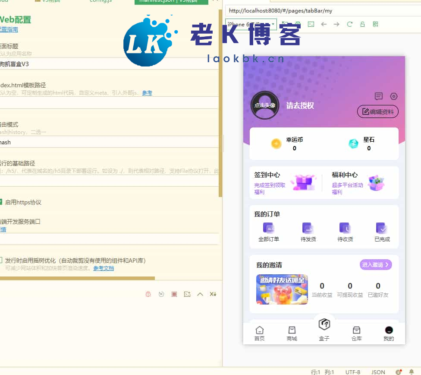Click the grid icon in preview toolbar

375,24
